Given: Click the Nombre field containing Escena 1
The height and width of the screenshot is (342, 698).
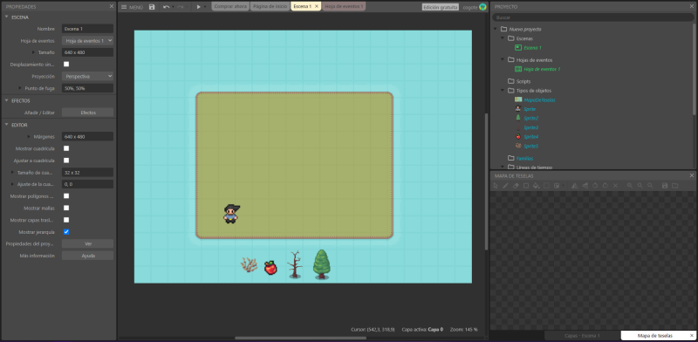Looking at the screenshot, I should tap(88, 29).
